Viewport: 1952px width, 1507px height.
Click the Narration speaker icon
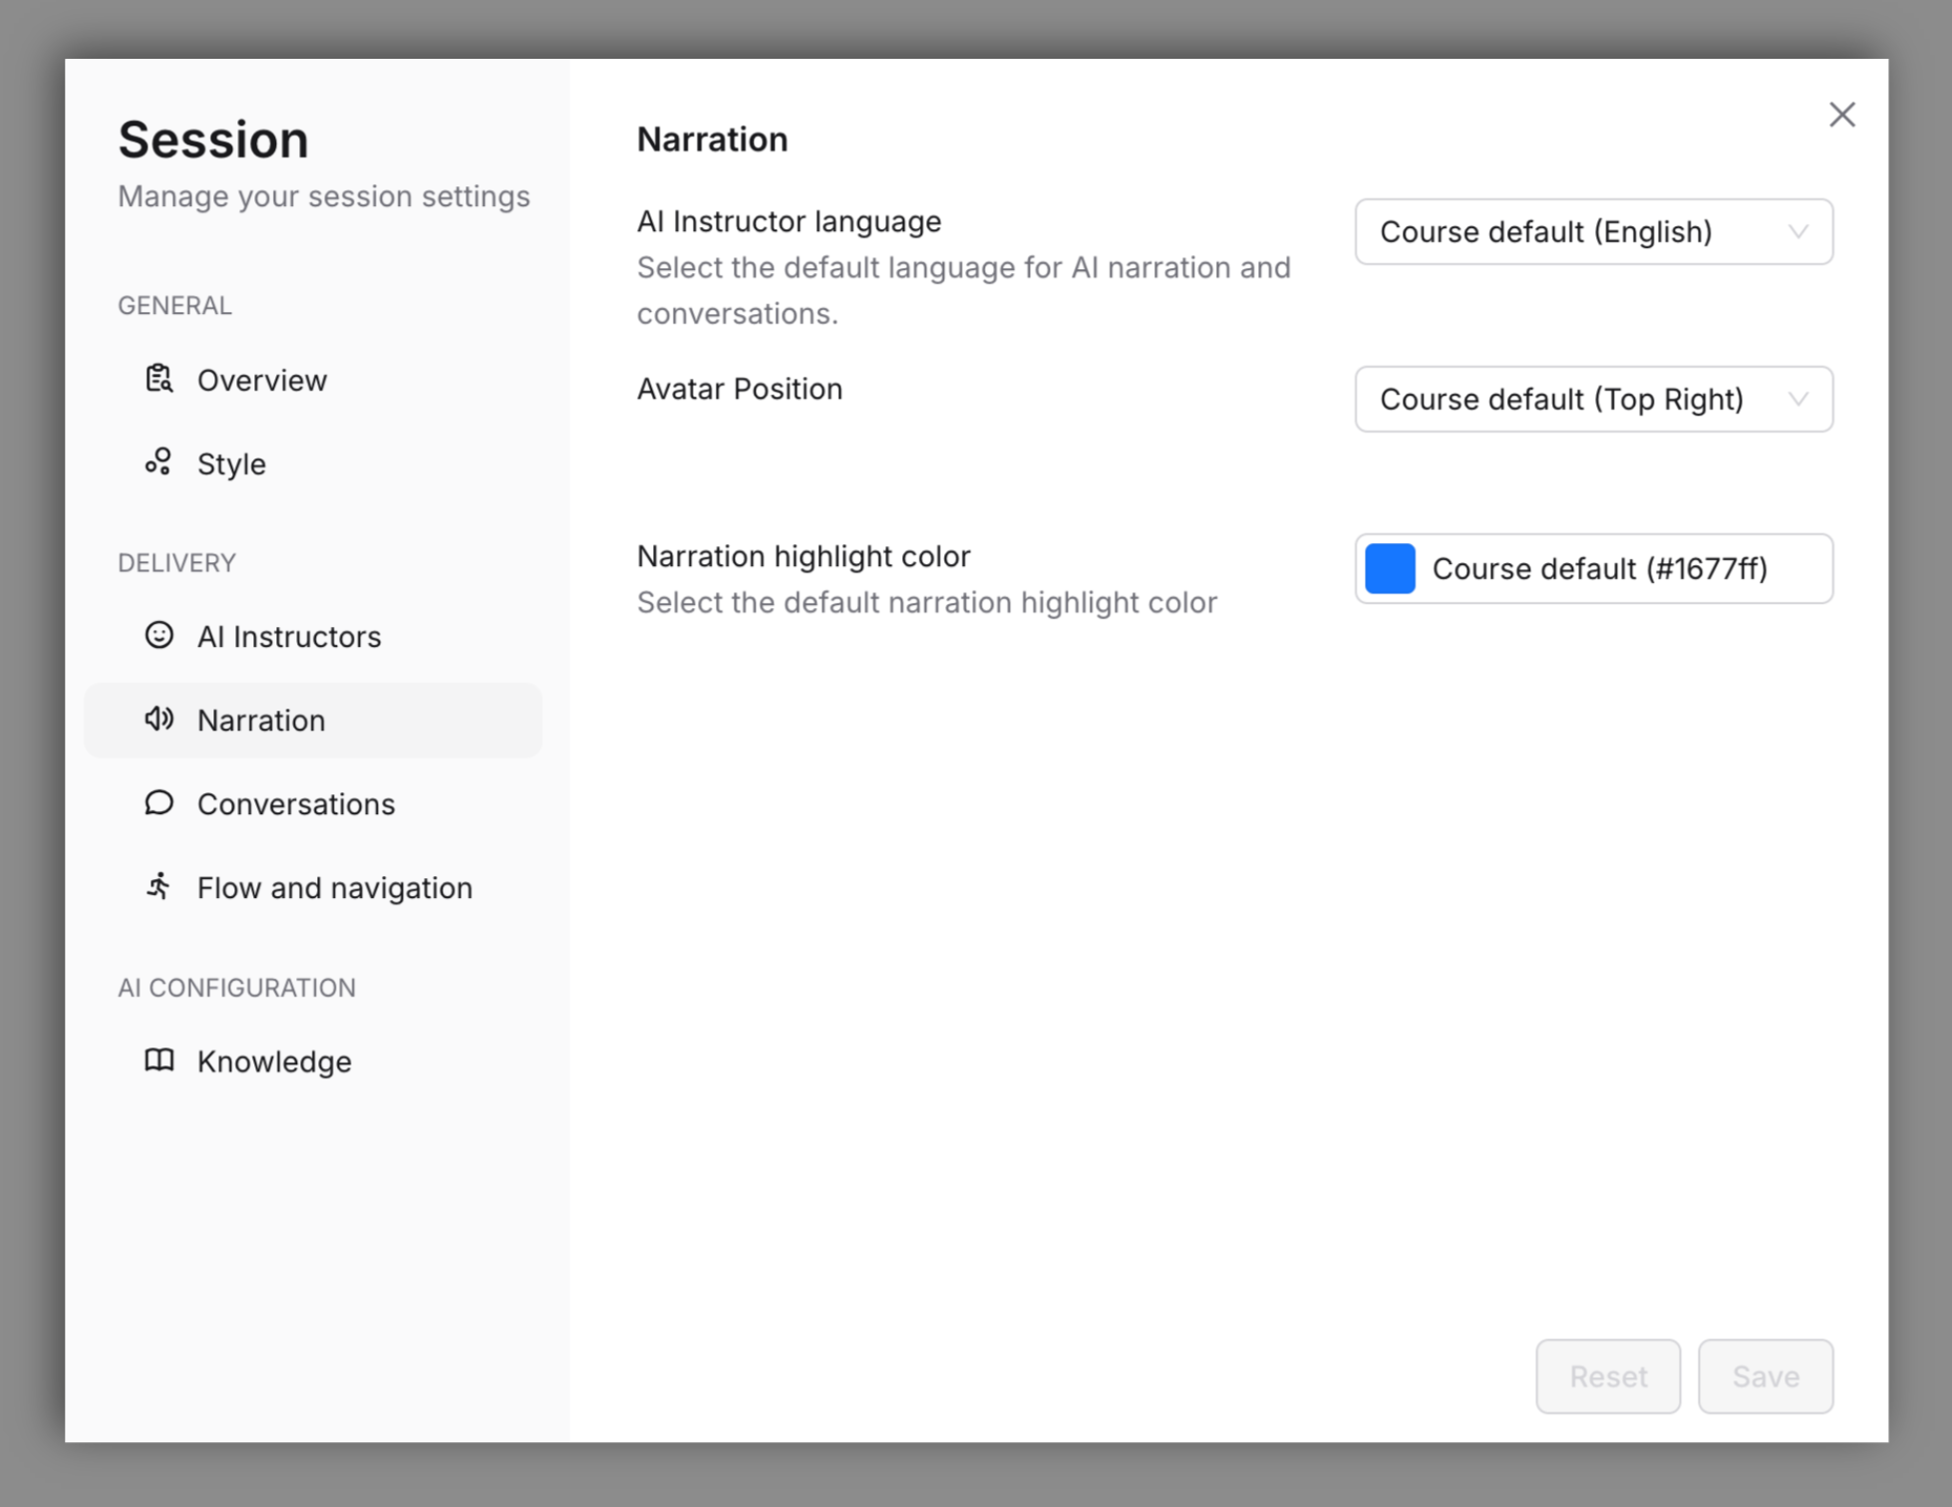(159, 720)
